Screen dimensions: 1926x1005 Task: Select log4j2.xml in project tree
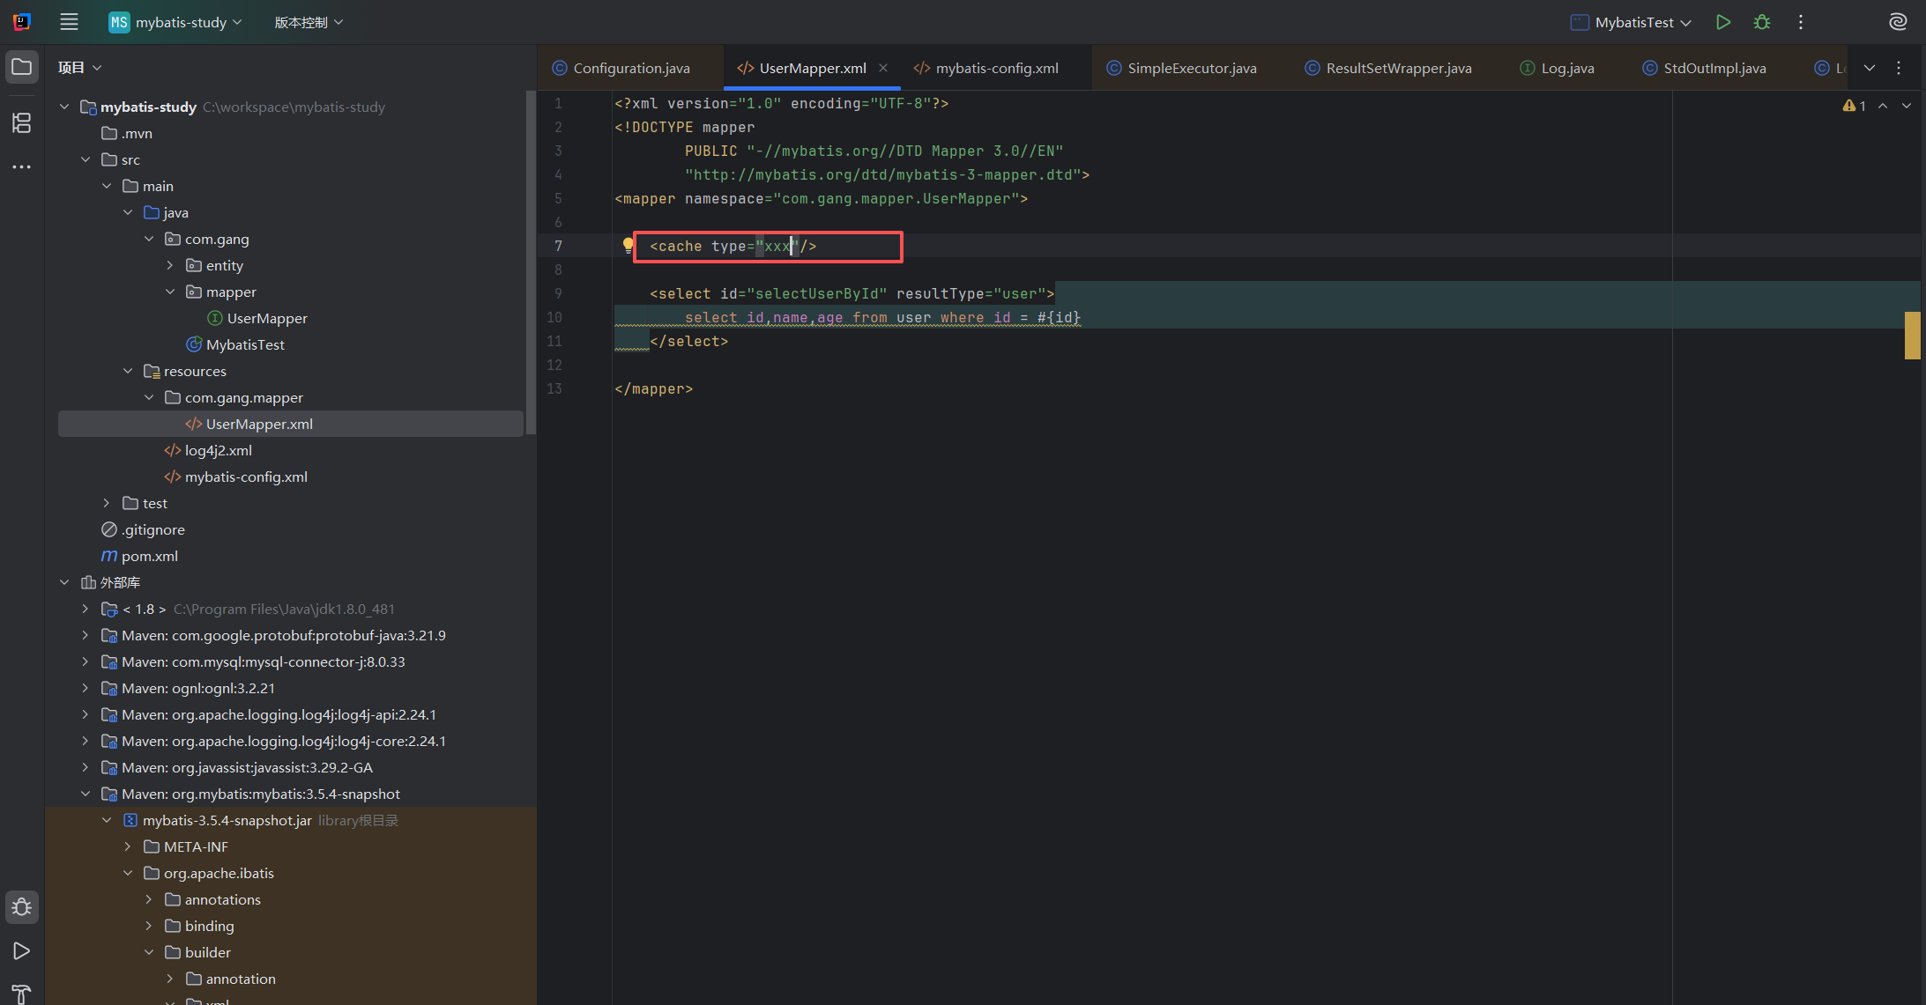[209, 450]
